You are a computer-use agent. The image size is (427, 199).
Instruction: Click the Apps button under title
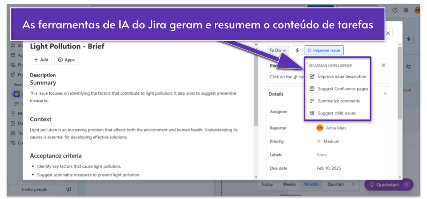(66, 60)
